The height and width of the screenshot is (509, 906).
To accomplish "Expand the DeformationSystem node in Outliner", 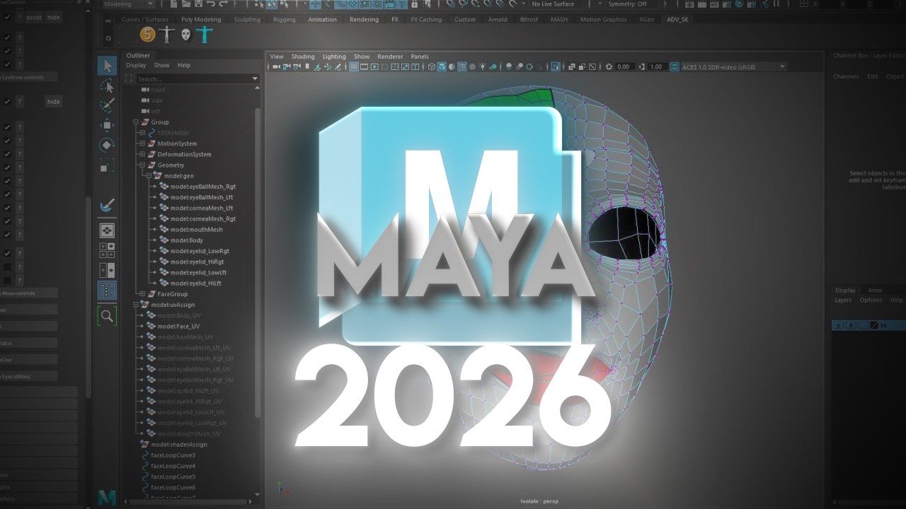I will tap(142, 154).
